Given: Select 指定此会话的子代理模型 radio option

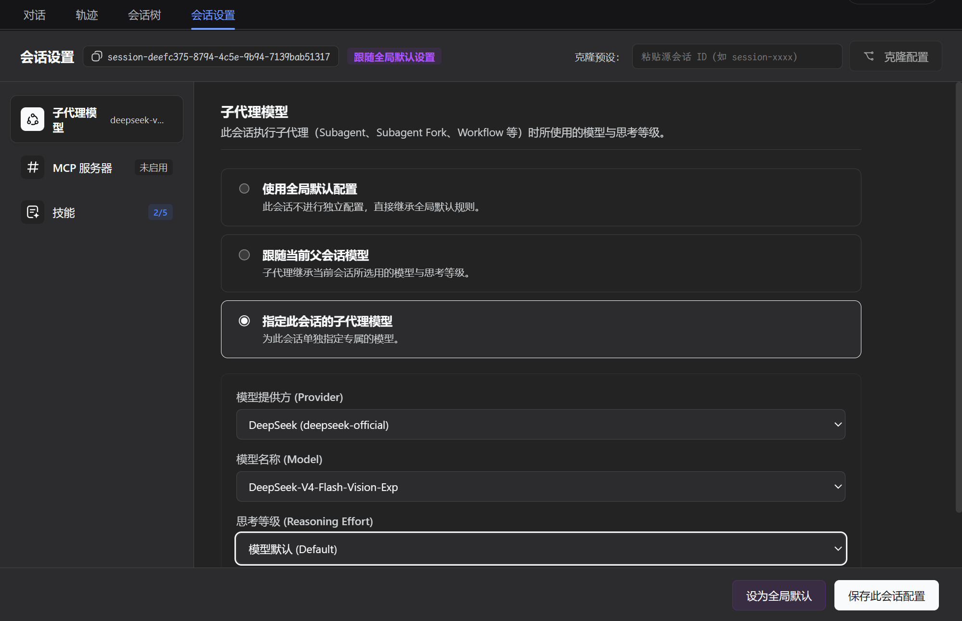Looking at the screenshot, I should point(244,321).
